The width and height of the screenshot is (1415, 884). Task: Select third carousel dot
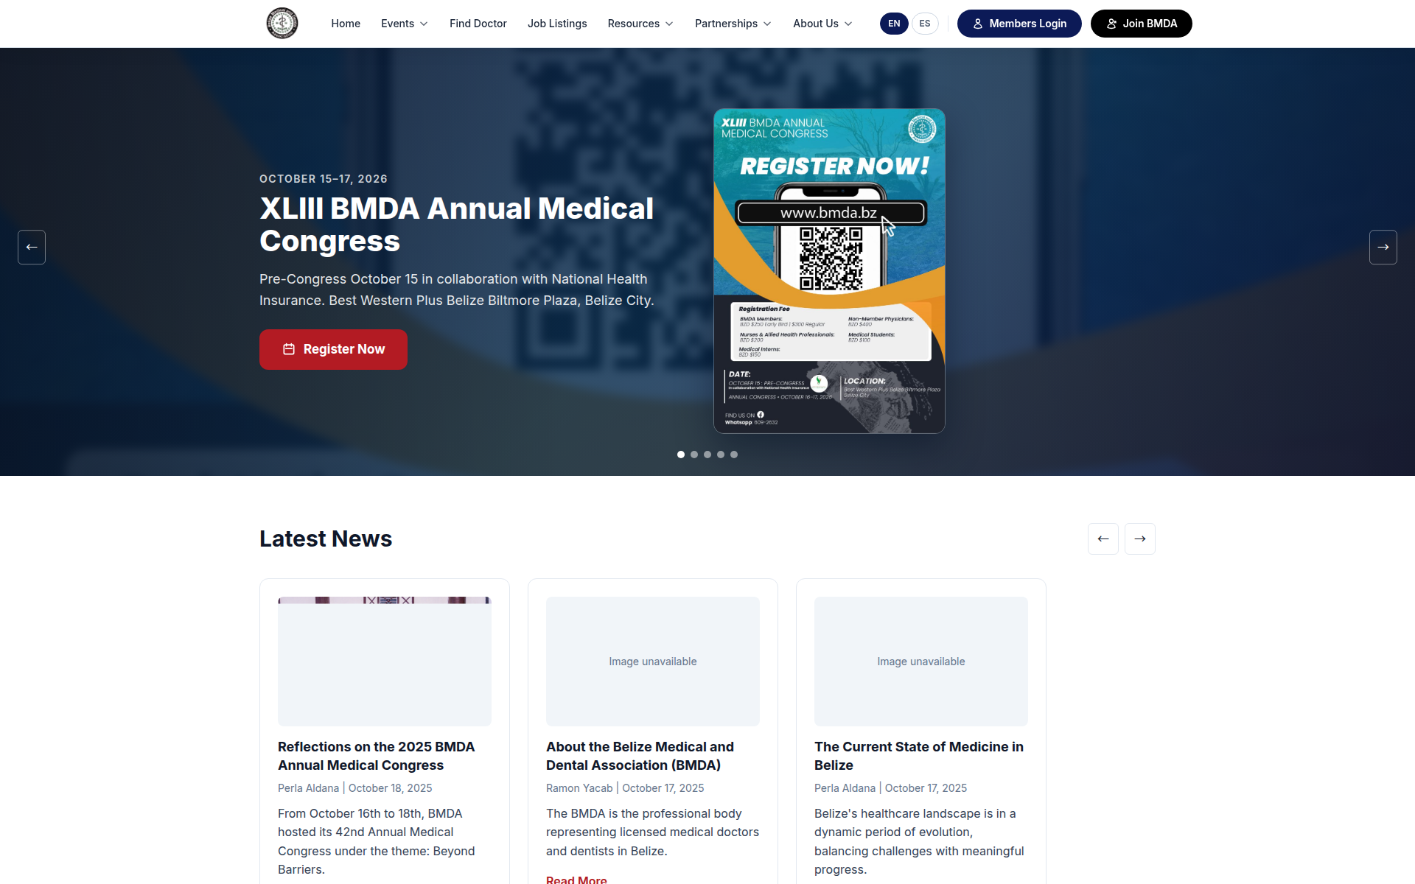click(x=707, y=455)
